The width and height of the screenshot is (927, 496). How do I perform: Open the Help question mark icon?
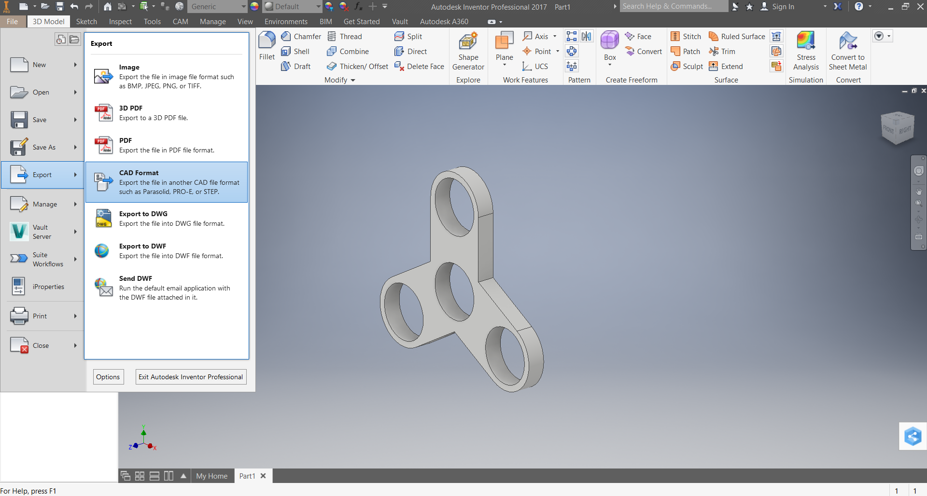(858, 7)
